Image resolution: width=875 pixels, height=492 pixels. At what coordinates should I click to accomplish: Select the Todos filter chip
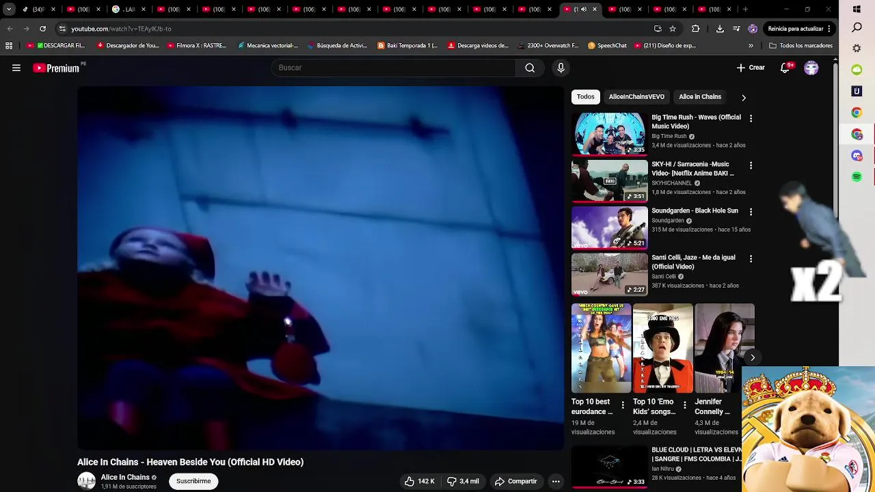point(586,97)
